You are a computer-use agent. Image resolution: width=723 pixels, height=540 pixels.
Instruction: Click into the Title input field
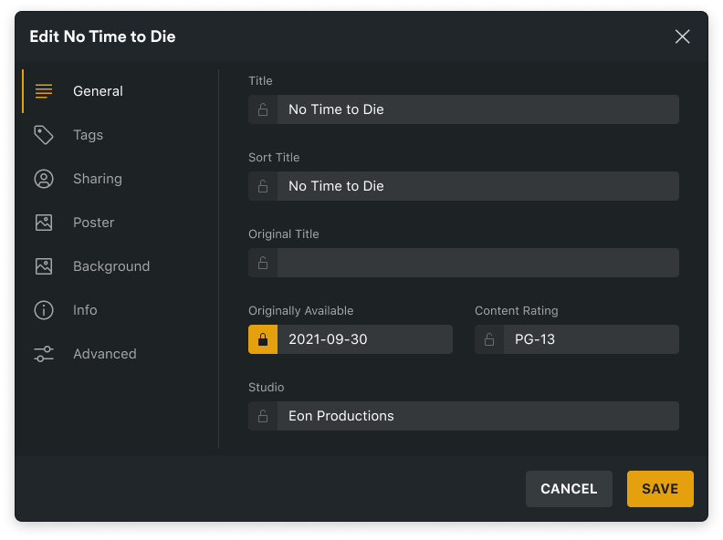(478, 109)
